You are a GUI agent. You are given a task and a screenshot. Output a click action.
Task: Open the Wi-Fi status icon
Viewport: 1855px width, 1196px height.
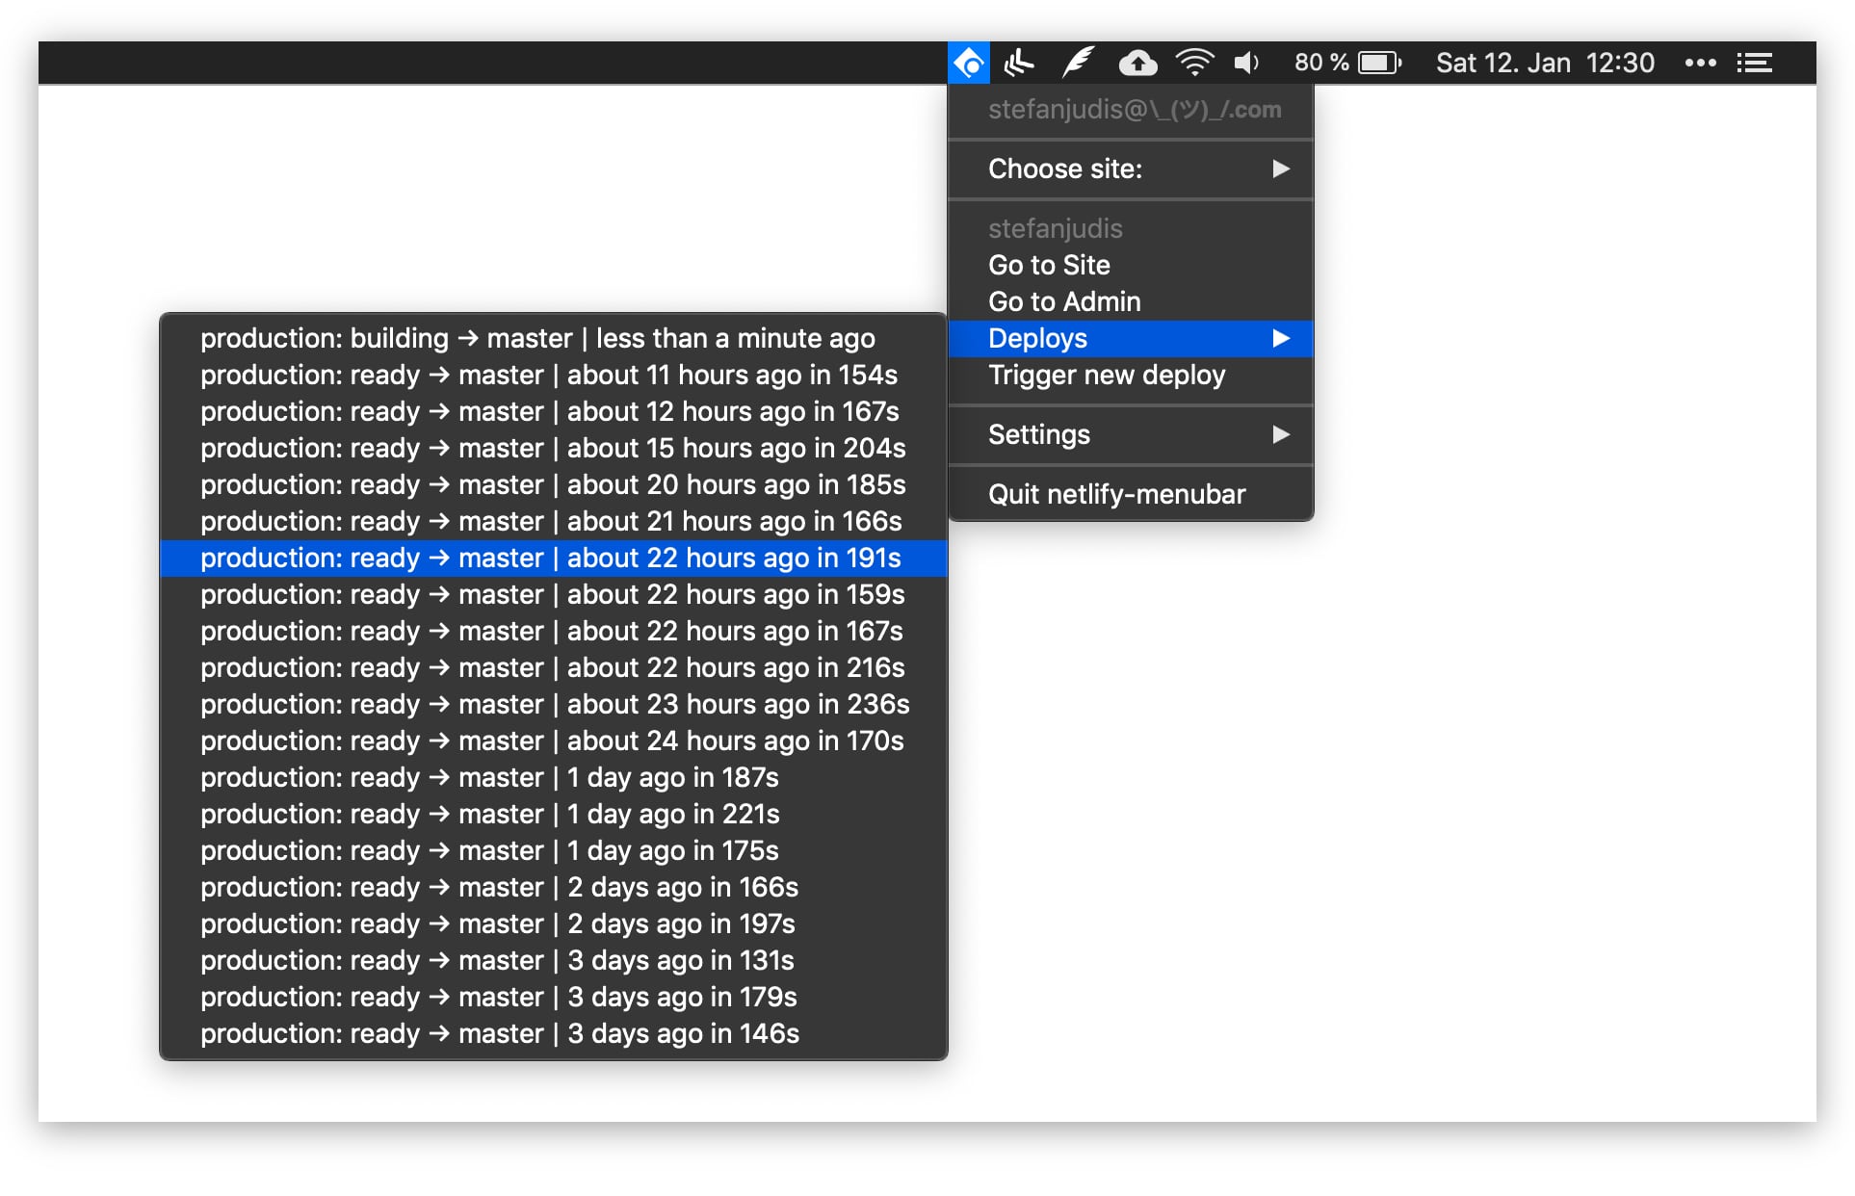click(1194, 64)
